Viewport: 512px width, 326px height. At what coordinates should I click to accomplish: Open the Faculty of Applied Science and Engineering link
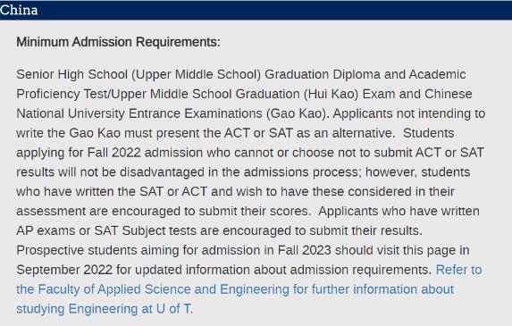pos(235,289)
